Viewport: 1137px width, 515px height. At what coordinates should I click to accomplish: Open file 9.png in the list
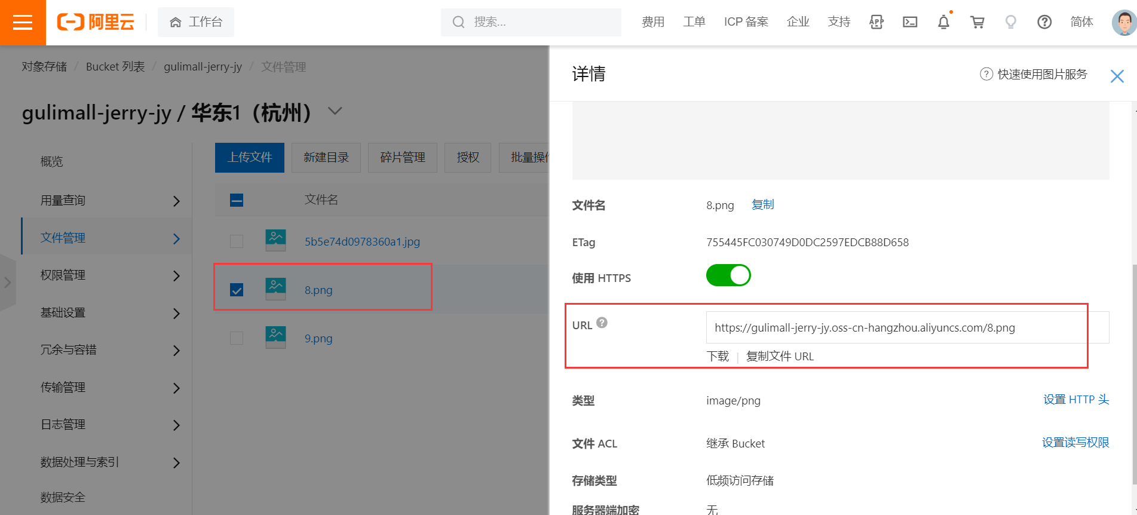pyautogui.click(x=318, y=339)
